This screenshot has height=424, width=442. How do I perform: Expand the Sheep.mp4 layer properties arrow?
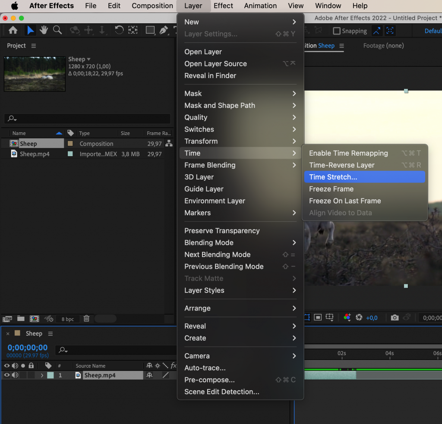tap(42, 375)
